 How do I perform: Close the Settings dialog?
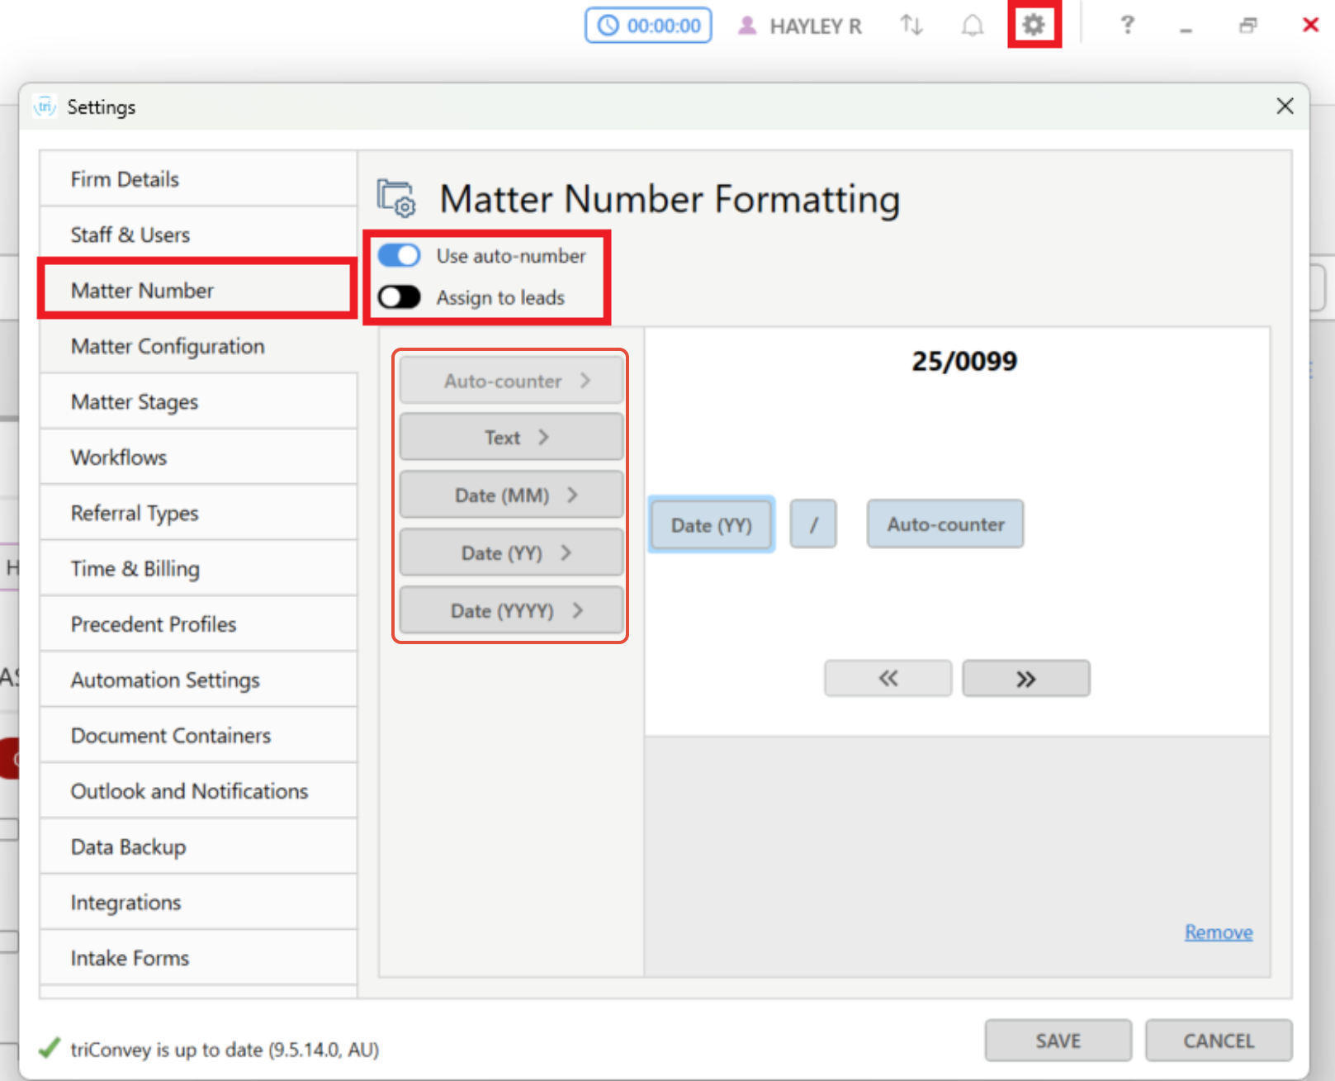point(1285,107)
